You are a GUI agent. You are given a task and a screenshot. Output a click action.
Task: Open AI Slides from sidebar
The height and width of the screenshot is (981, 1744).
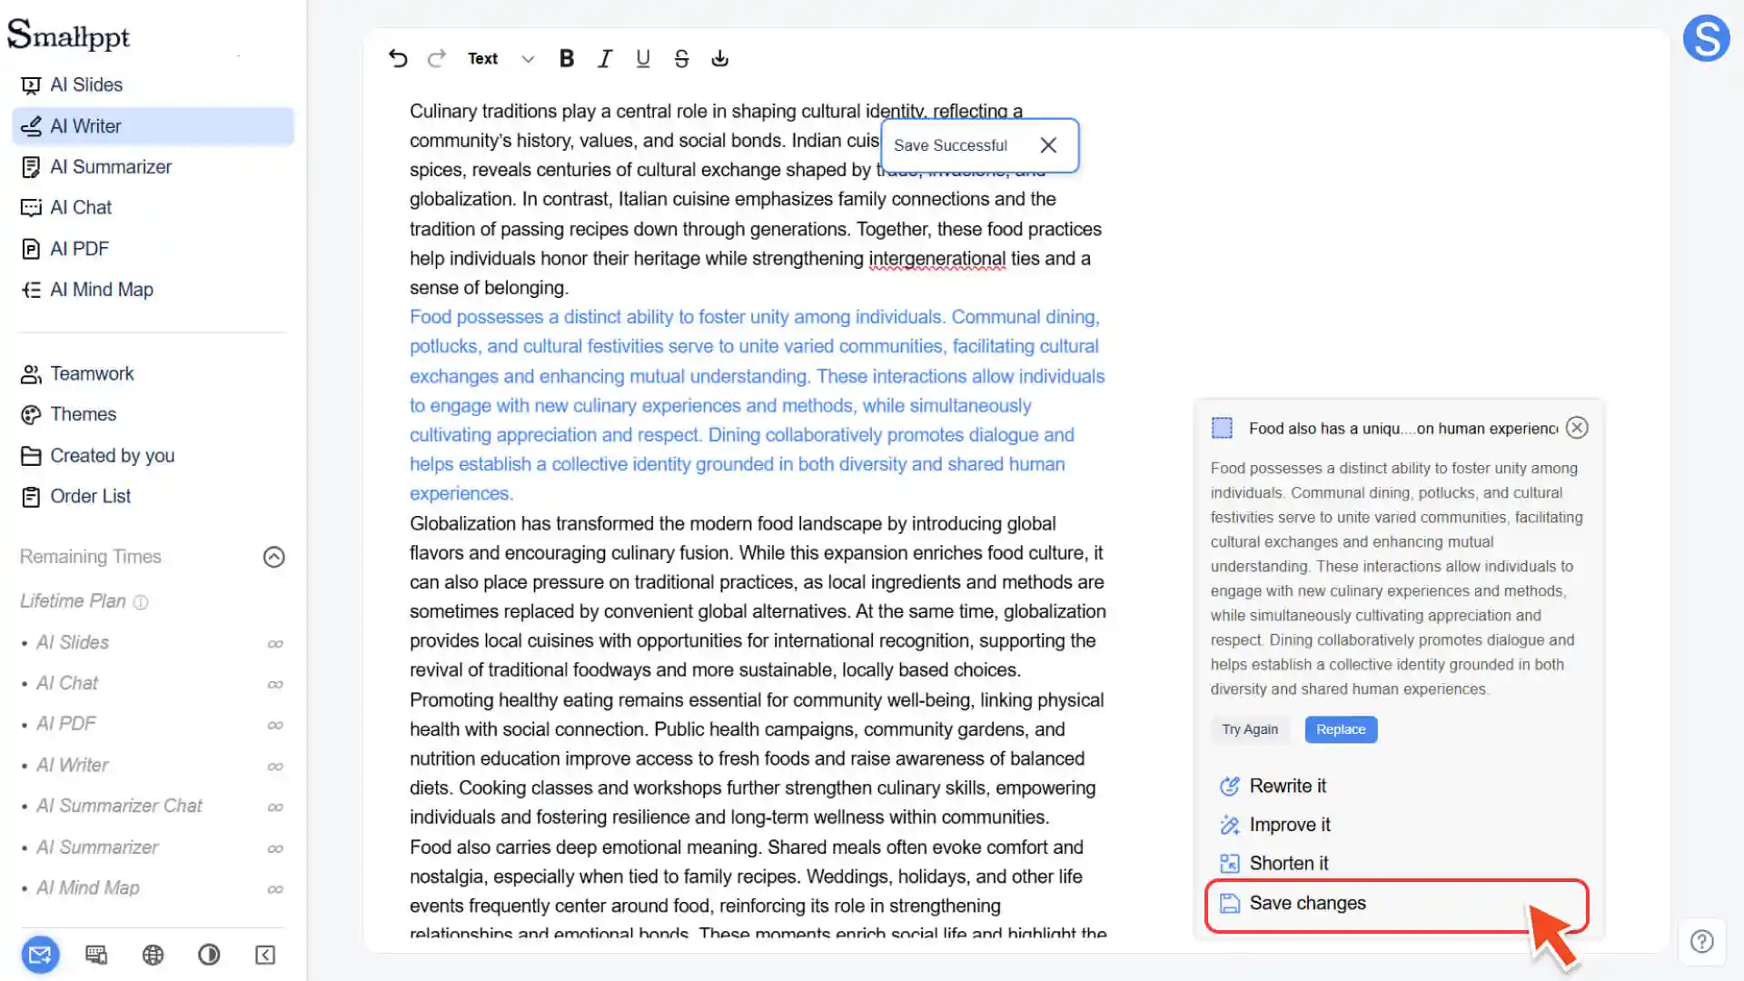coord(153,84)
